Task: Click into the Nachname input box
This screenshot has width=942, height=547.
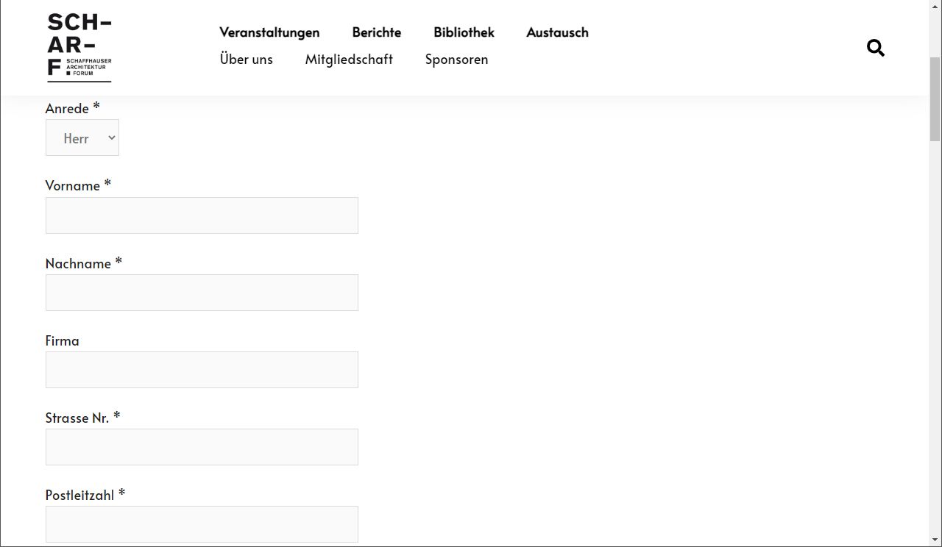Action: tap(202, 293)
